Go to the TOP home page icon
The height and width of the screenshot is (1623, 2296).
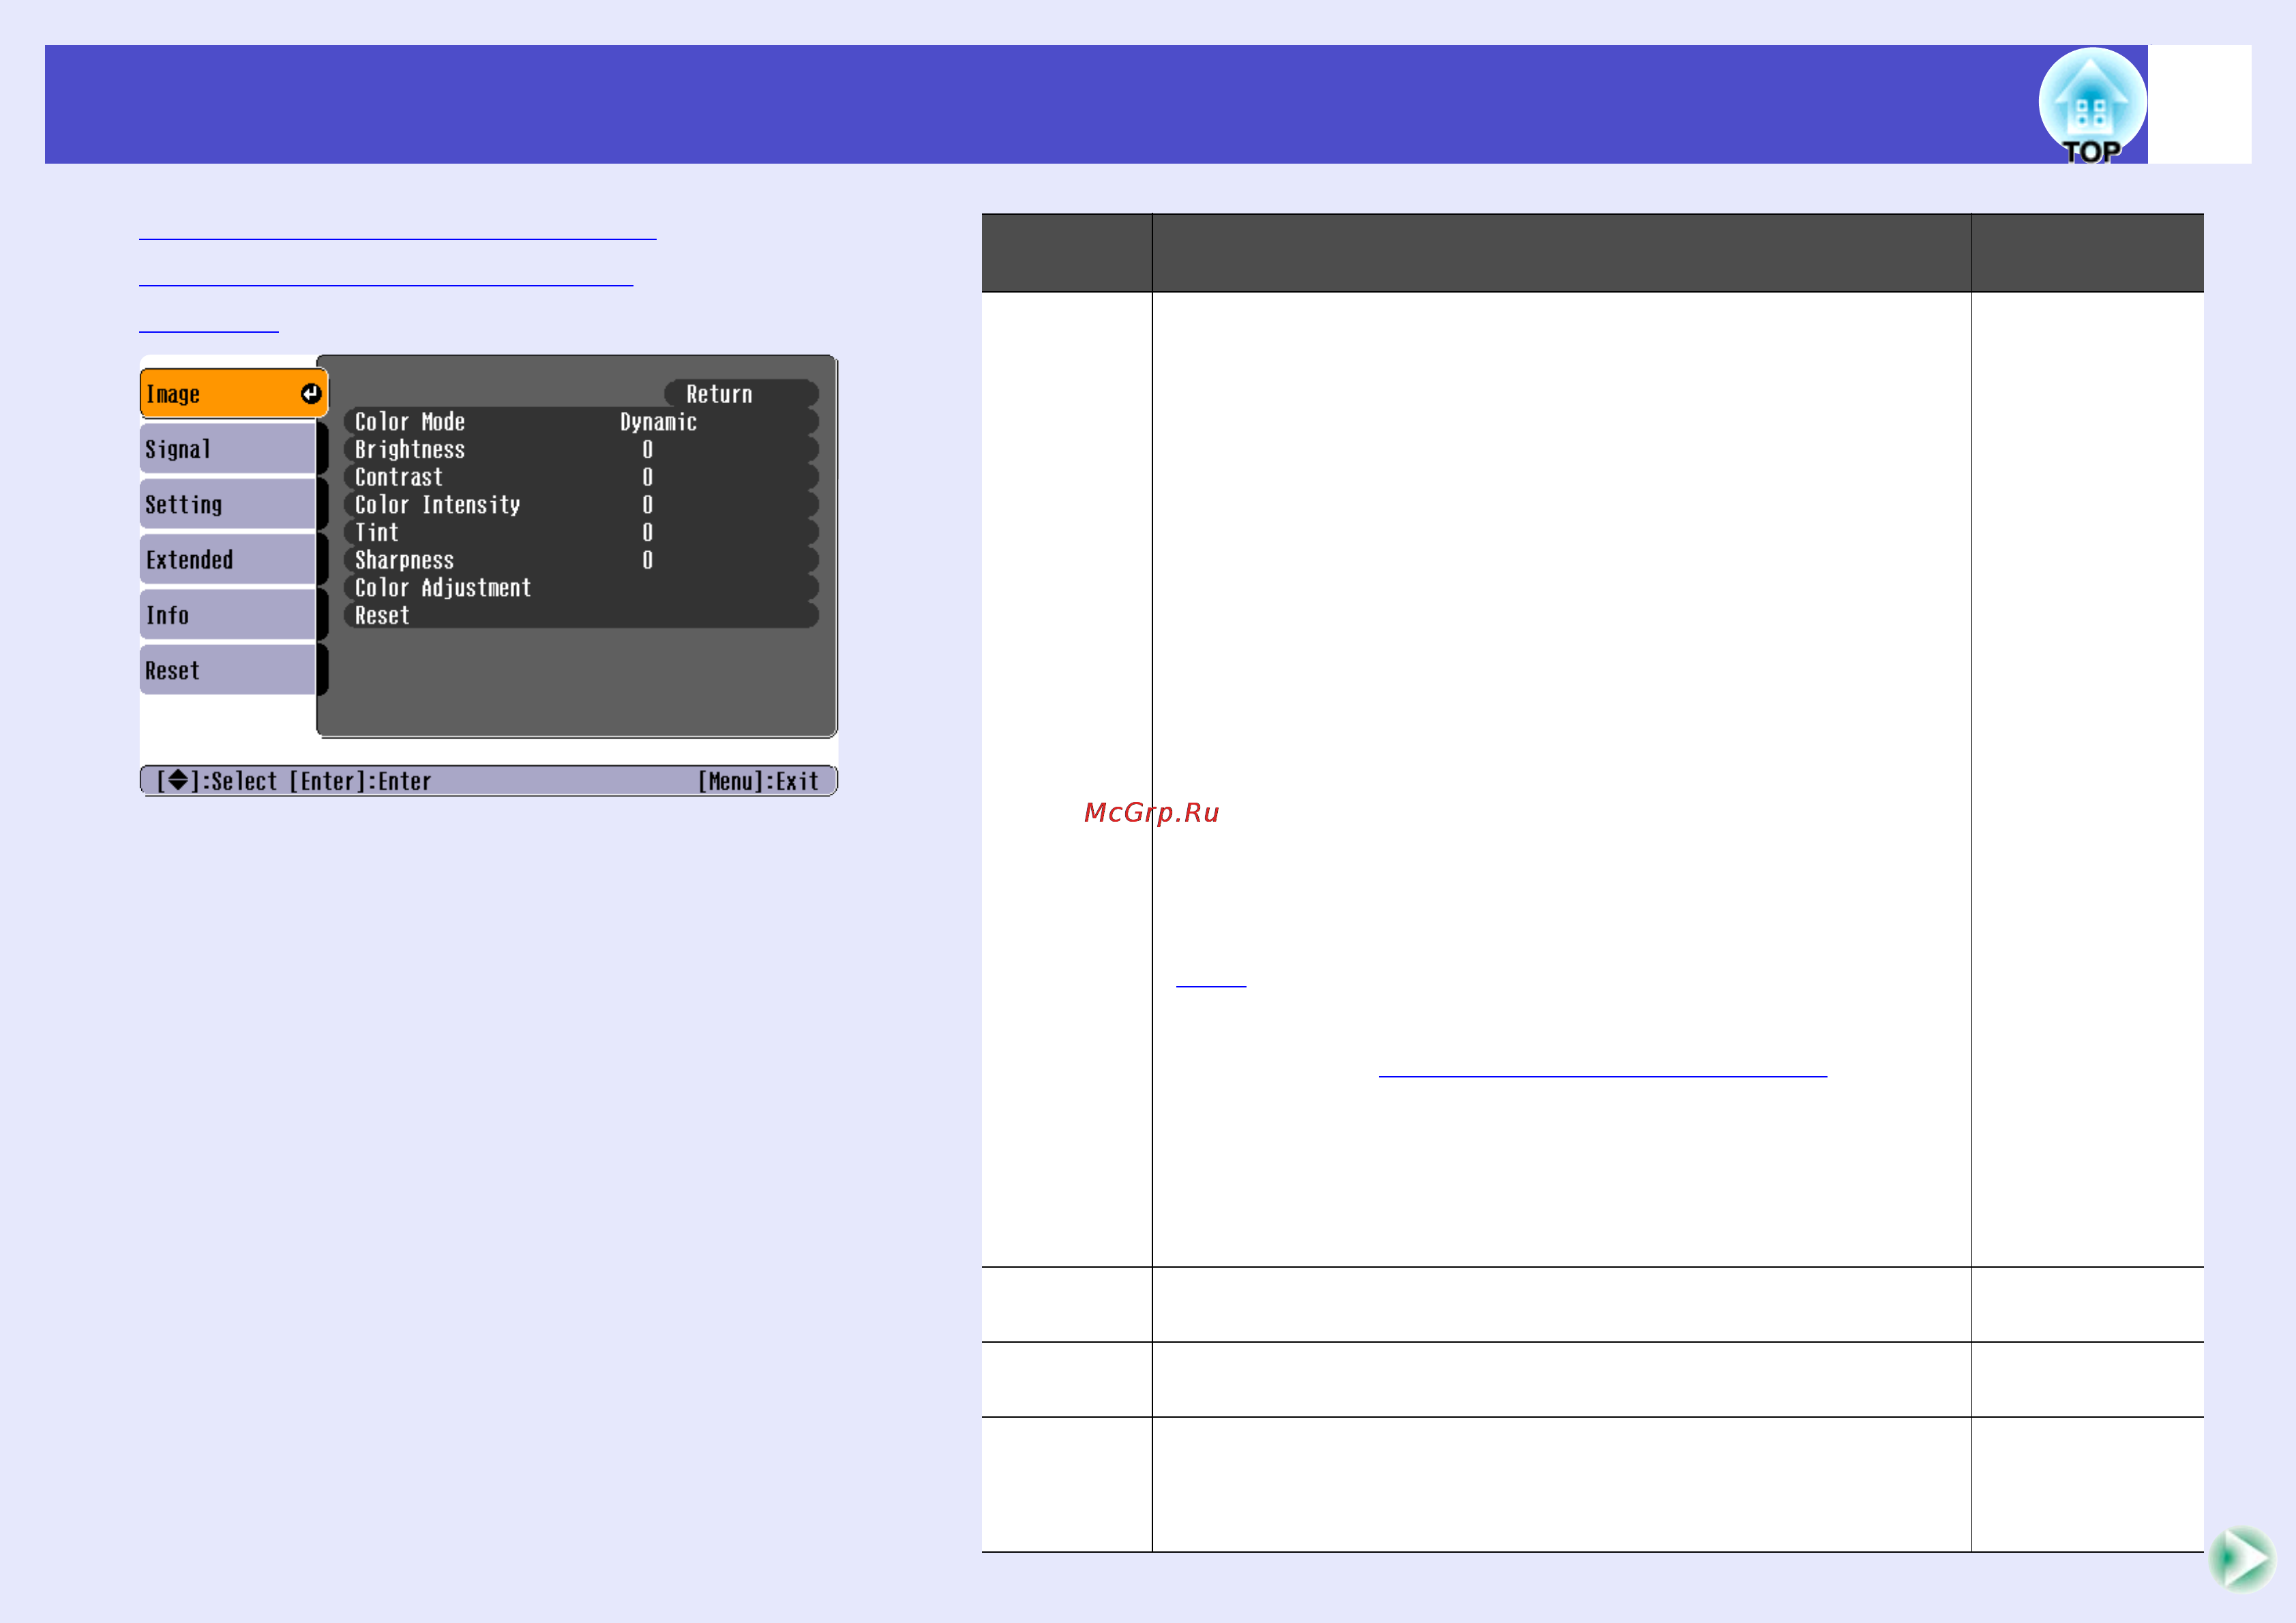[2092, 106]
